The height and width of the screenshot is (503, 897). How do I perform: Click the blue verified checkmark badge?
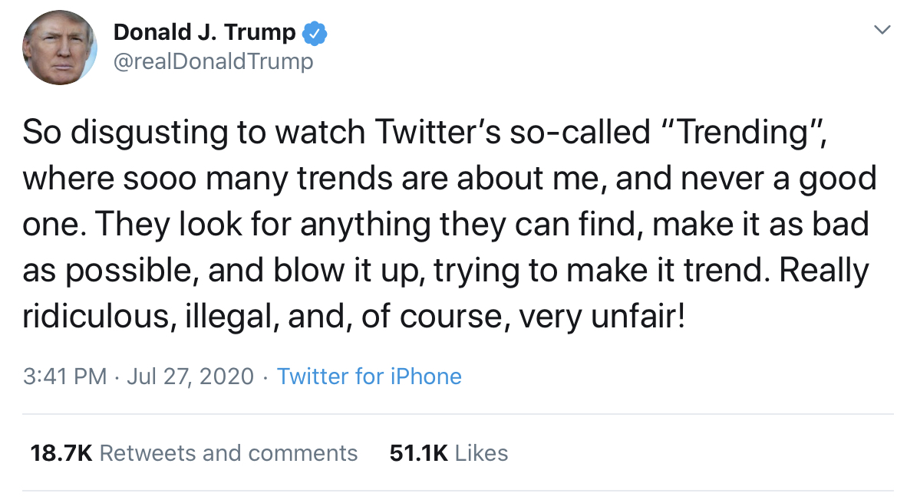[315, 33]
